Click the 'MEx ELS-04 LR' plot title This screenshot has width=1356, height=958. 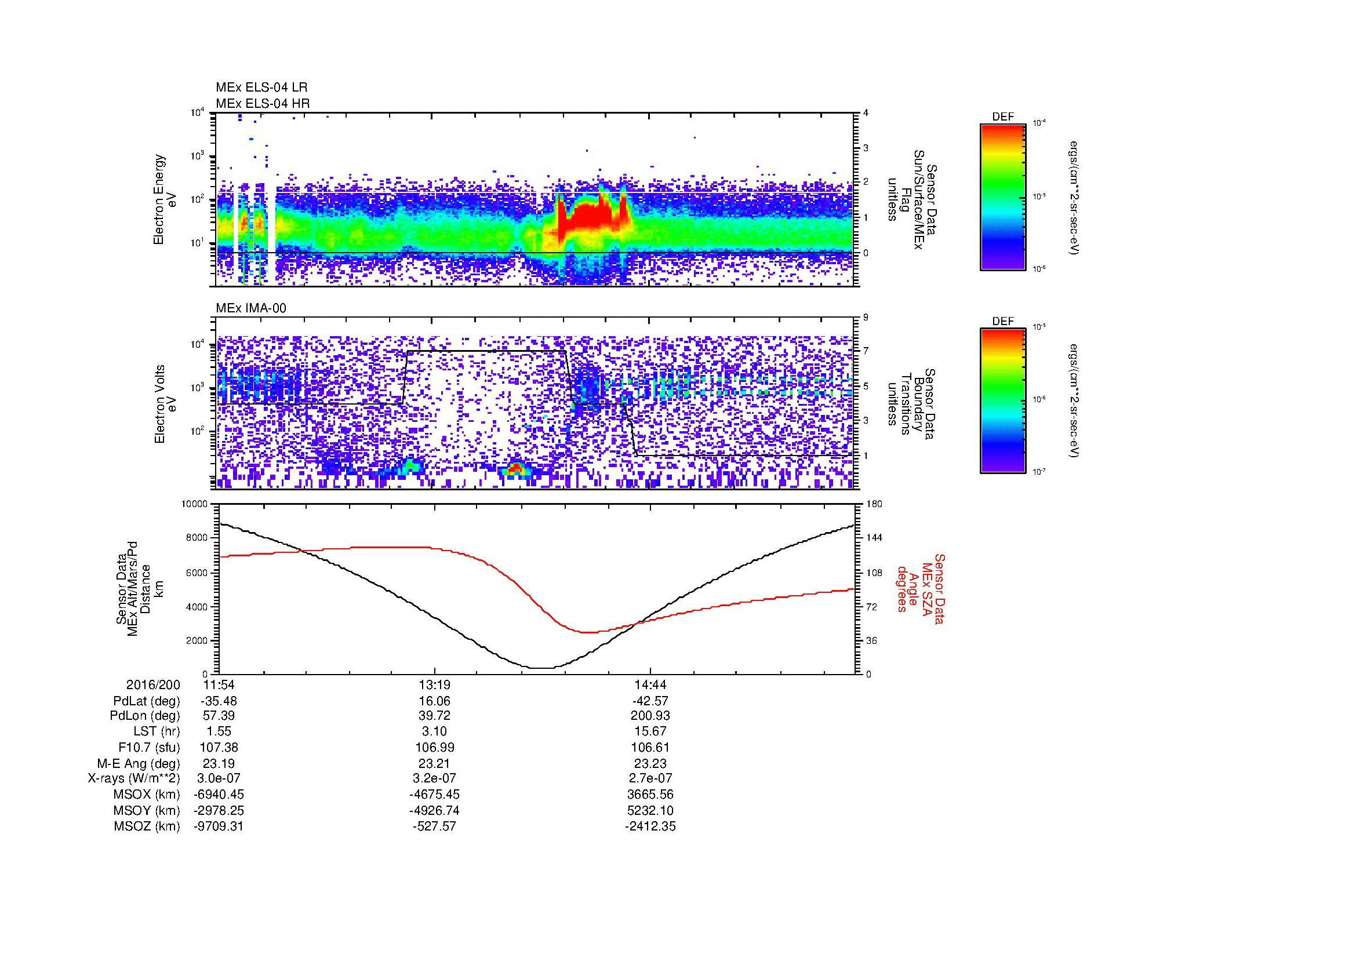pos(261,88)
